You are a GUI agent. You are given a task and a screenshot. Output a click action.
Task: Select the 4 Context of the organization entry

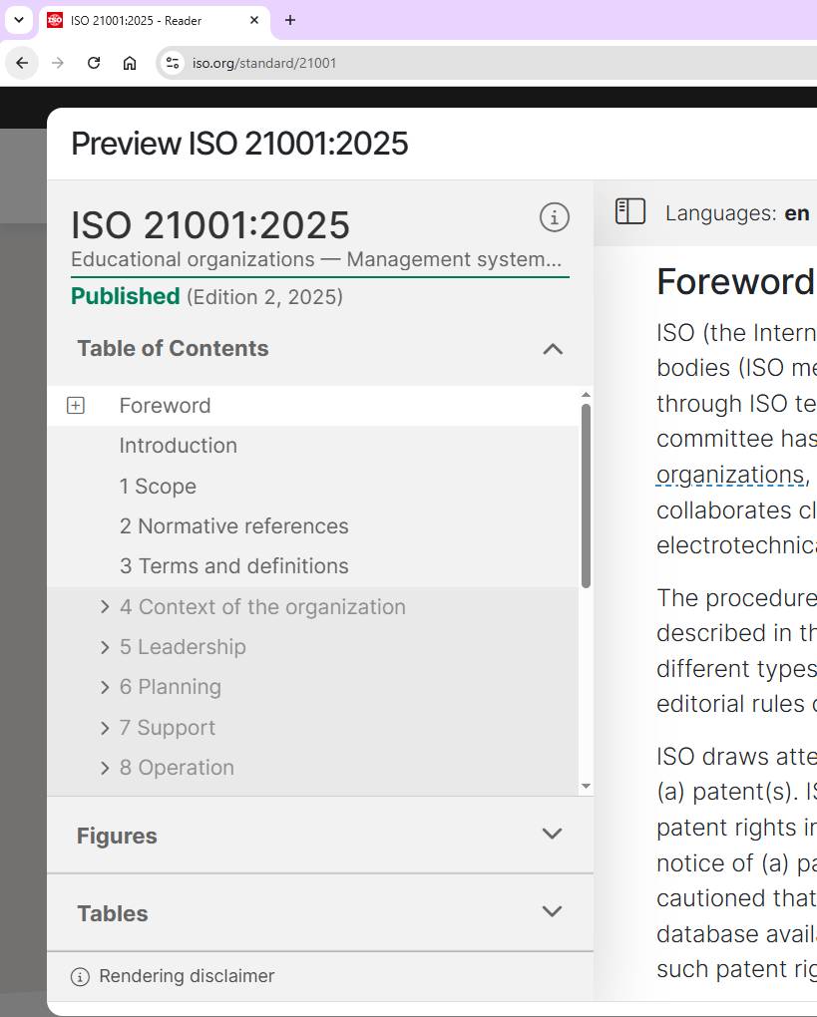(262, 607)
